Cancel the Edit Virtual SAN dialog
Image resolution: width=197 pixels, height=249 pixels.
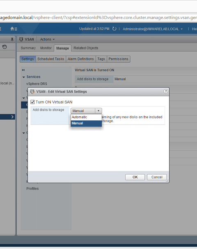(157, 177)
